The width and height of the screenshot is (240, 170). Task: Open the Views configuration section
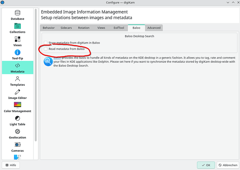(x=17, y=41)
